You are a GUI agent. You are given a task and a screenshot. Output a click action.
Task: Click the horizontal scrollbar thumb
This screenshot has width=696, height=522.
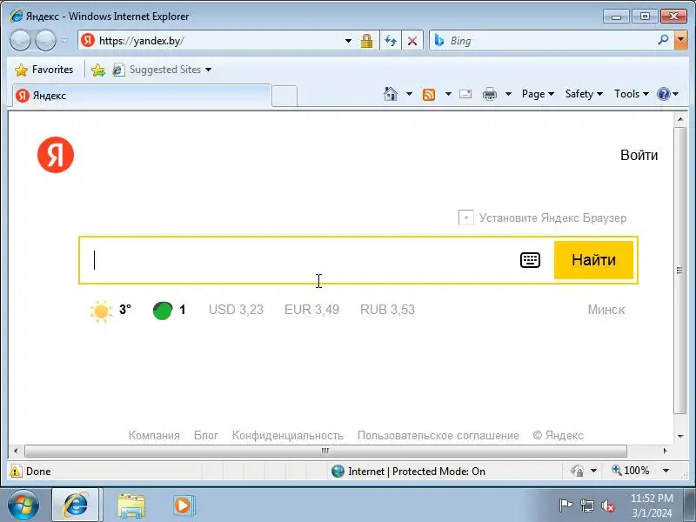(x=325, y=451)
